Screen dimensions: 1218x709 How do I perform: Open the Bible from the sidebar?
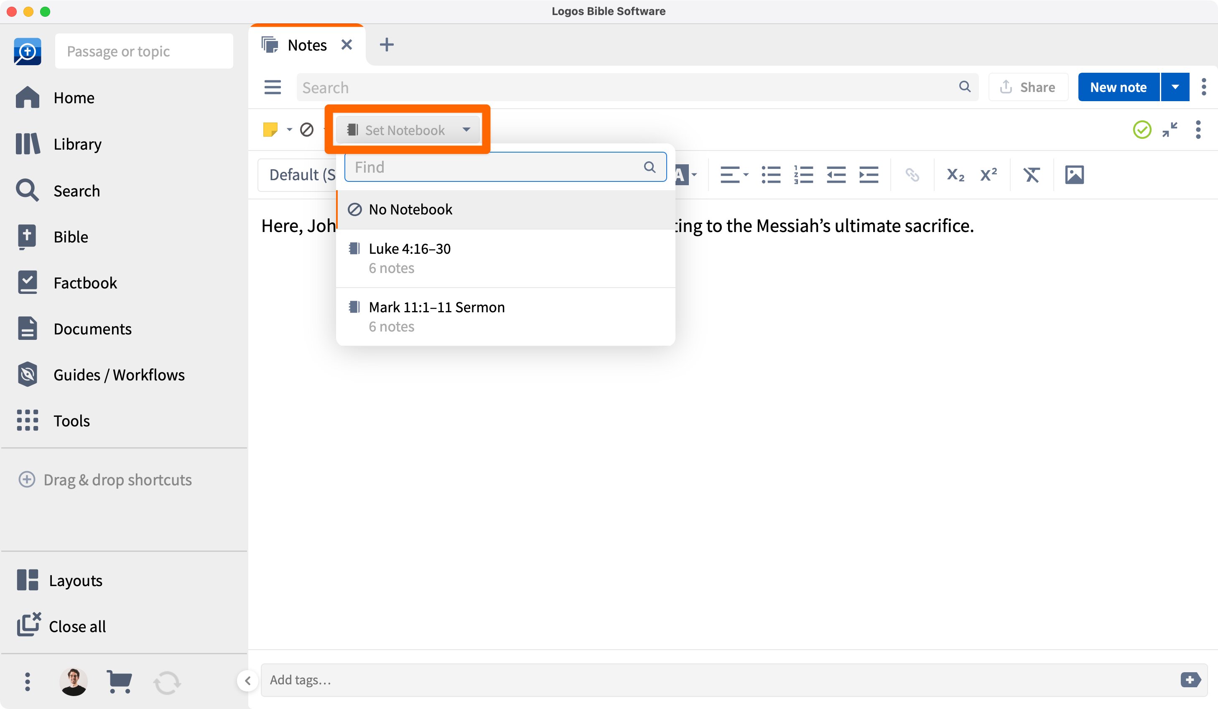pyautogui.click(x=52, y=237)
